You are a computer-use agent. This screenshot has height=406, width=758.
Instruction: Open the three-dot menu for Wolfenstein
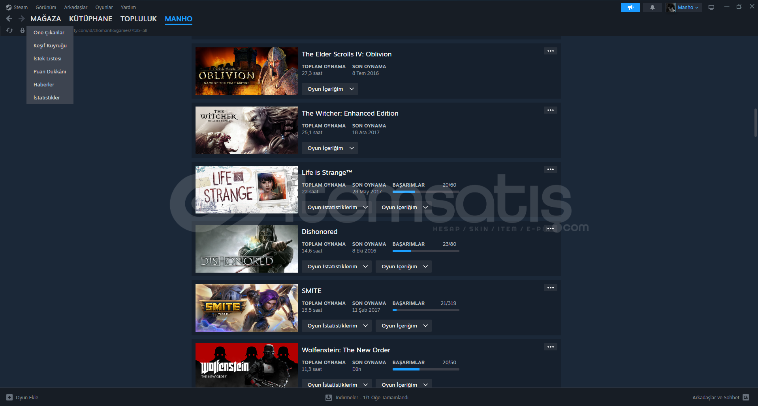[x=551, y=347]
